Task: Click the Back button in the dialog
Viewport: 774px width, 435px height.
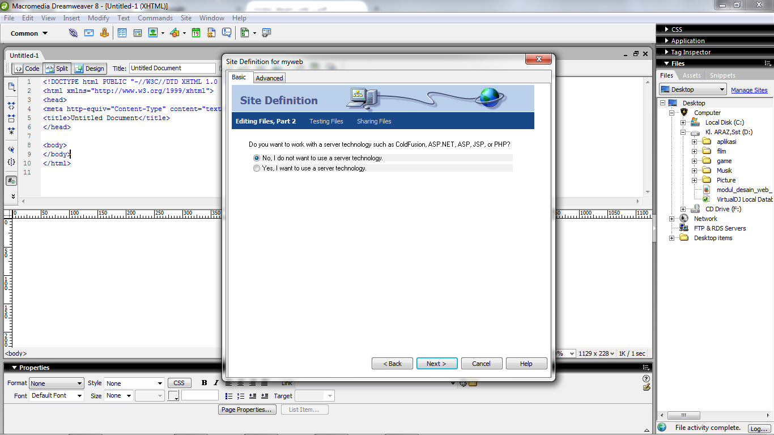Action: click(x=392, y=364)
